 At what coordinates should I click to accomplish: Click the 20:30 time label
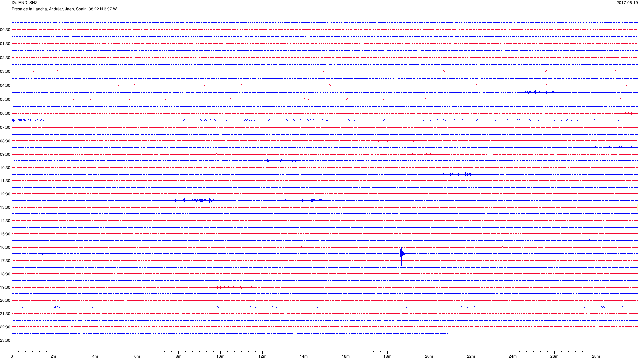pyautogui.click(x=5, y=301)
